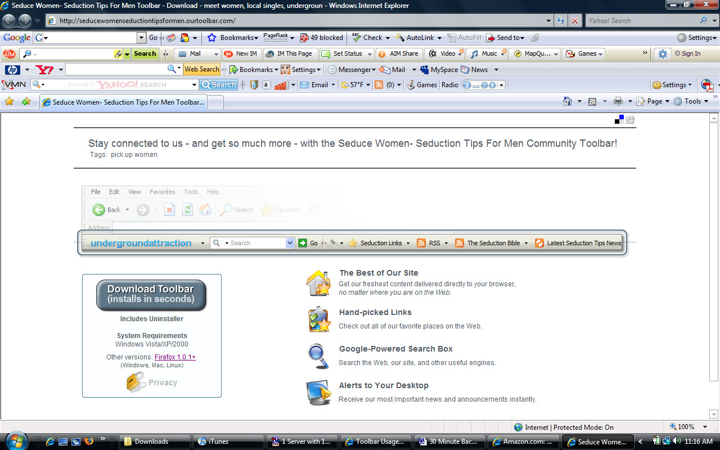Image resolution: width=720 pixels, height=450 pixels.
Task: Click the VMN logo icon
Action: [x=14, y=85]
